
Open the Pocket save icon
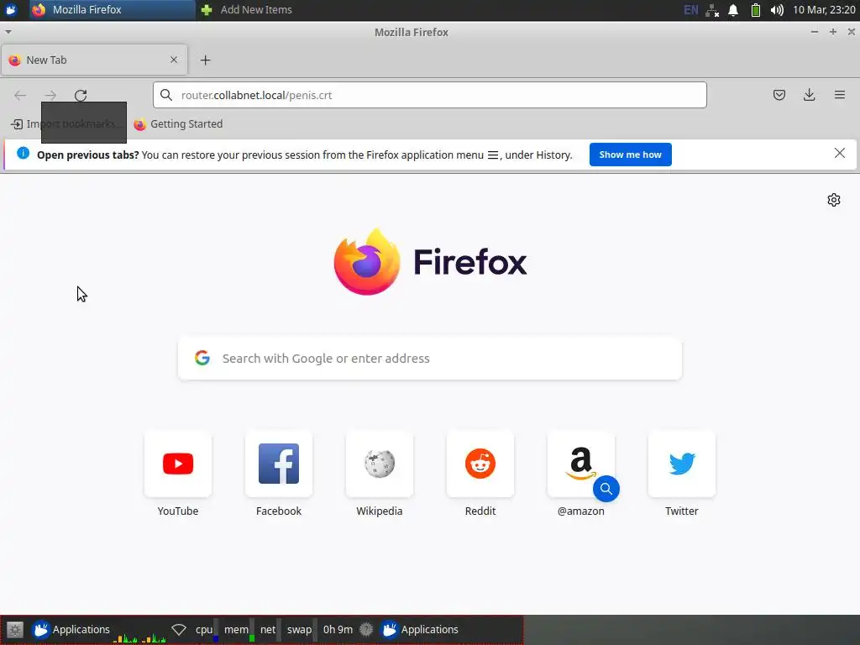(779, 95)
